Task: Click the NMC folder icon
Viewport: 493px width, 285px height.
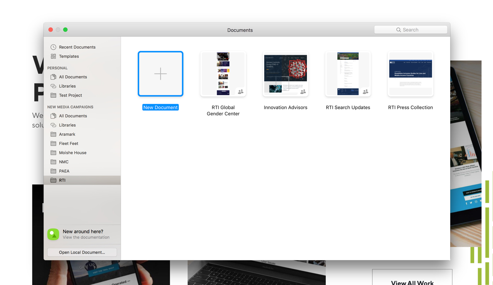Action: pos(54,162)
